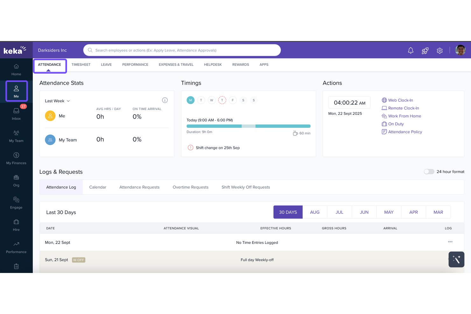The image size is (471, 314).
Task: Expand the Last Week dropdown
Action: point(57,101)
